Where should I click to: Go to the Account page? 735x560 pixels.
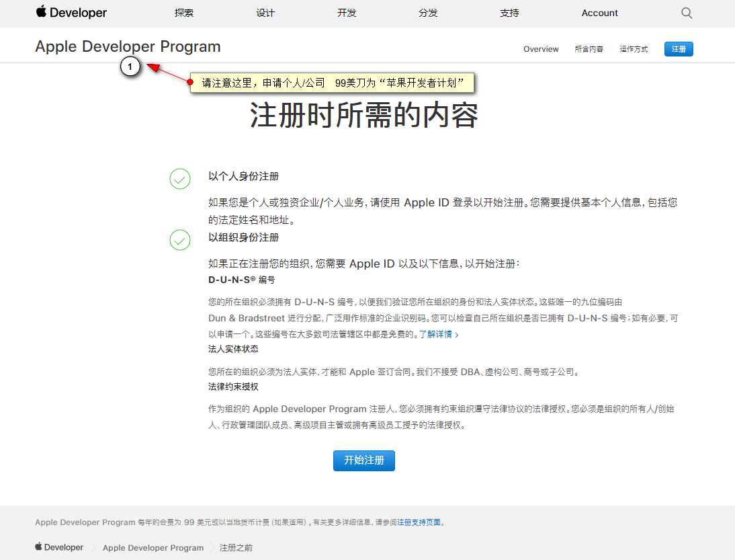[x=599, y=13]
